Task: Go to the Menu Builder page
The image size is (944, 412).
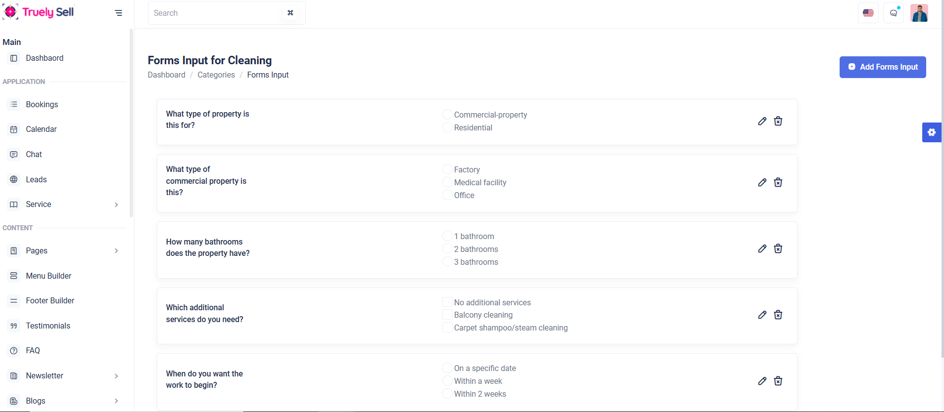Action: pos(48,276)
